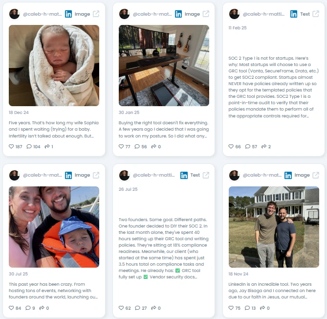
Task: Open external link on 18 Dec 24 post
Action: (x=96, y=14)
